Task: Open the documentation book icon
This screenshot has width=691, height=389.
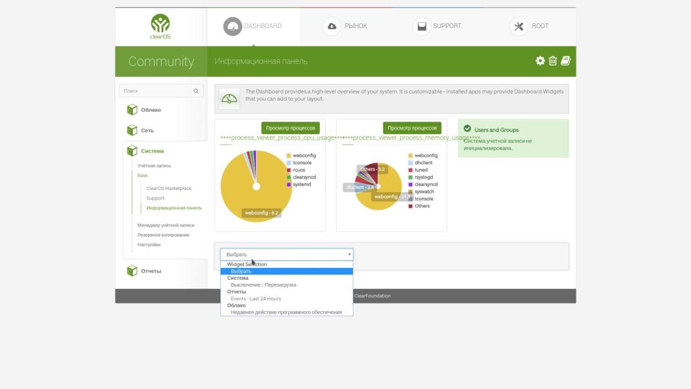Action: pos(565,61)
